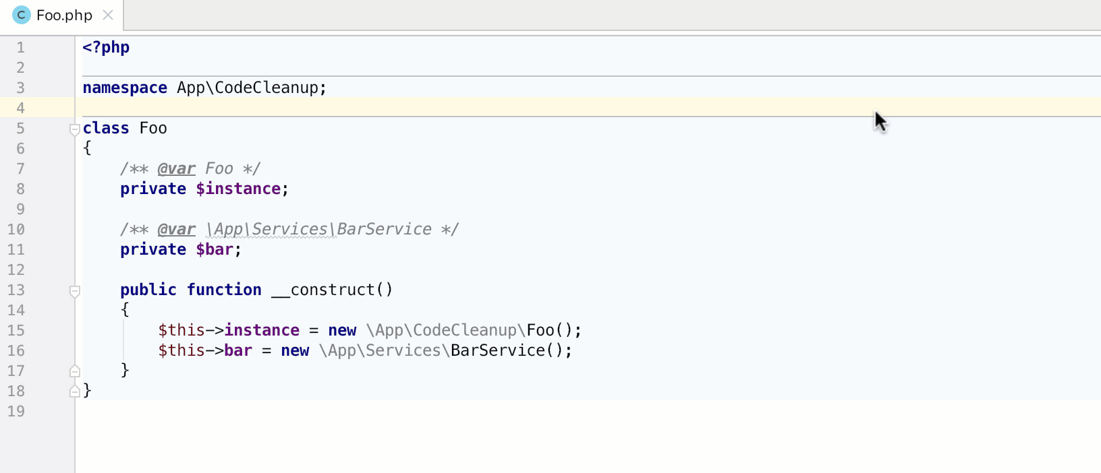The image size is (1101, 473).
Task: Place caret on the $bar property declaration
Action: (x=215, y=249)
